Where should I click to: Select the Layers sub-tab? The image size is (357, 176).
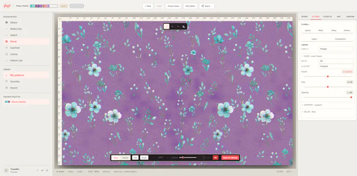315,39
